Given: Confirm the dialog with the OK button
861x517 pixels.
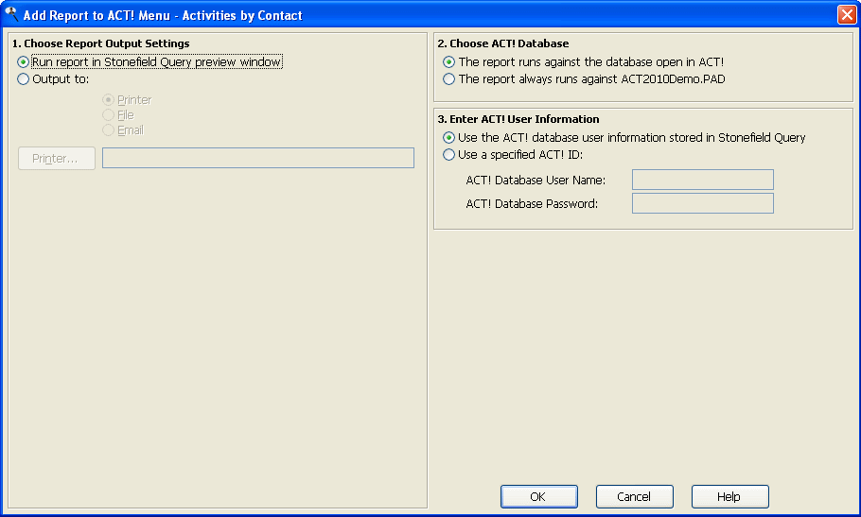Looking at the screenshot, I should (x=538, y=497).
